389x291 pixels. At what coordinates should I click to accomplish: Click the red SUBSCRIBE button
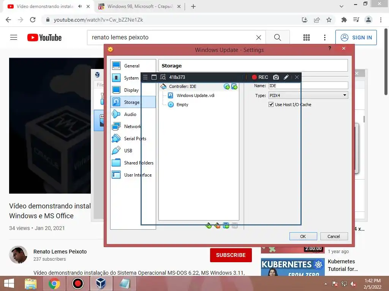pyautogui.click(x=231, y=255)
